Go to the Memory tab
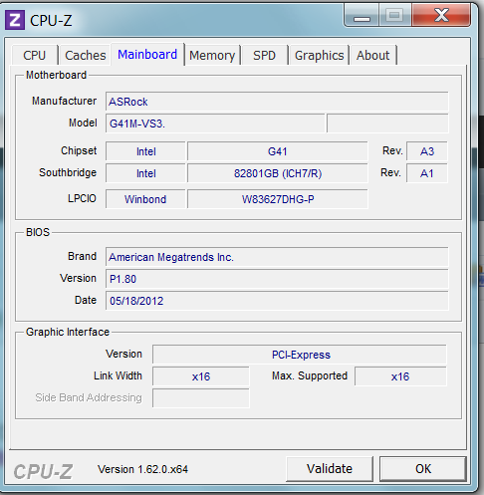 click(x=212, y=55)
